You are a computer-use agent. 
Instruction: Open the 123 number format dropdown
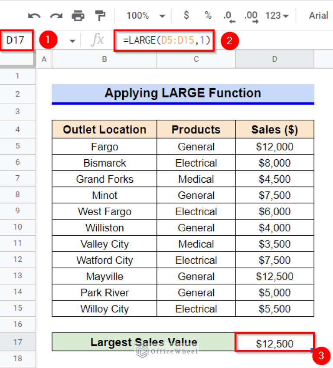[x=276, y=15]
